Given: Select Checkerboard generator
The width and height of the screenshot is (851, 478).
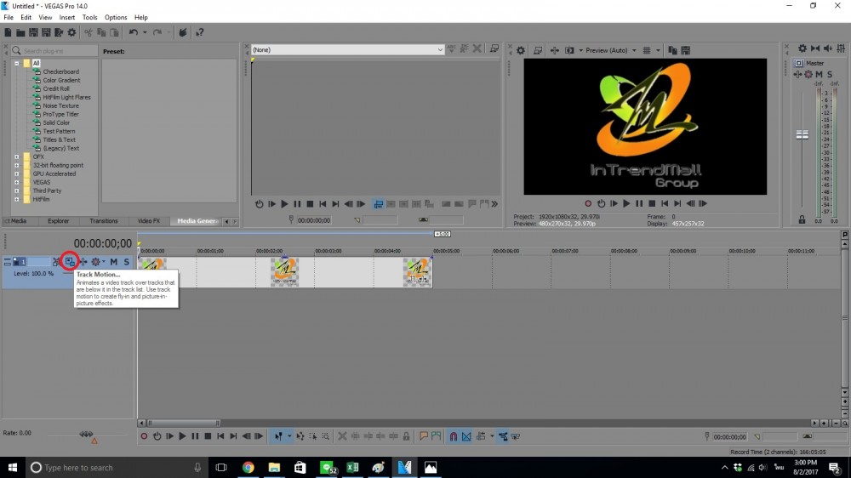Looking at the screenshot, I should 60,72.
